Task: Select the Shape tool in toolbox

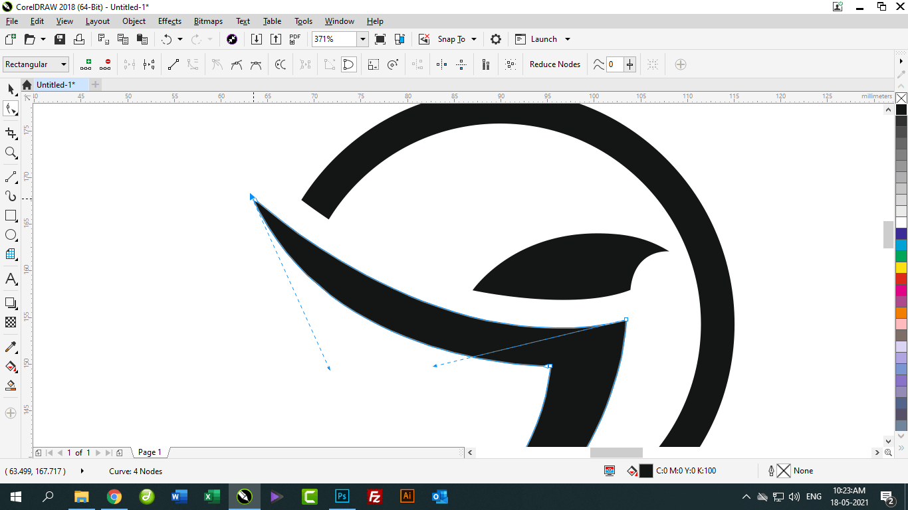Action: click(x=11, y=109)
